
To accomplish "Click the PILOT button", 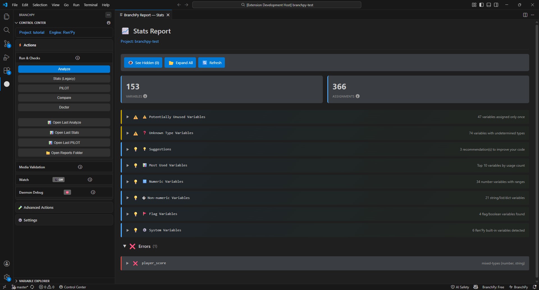I will pos(64,88).
